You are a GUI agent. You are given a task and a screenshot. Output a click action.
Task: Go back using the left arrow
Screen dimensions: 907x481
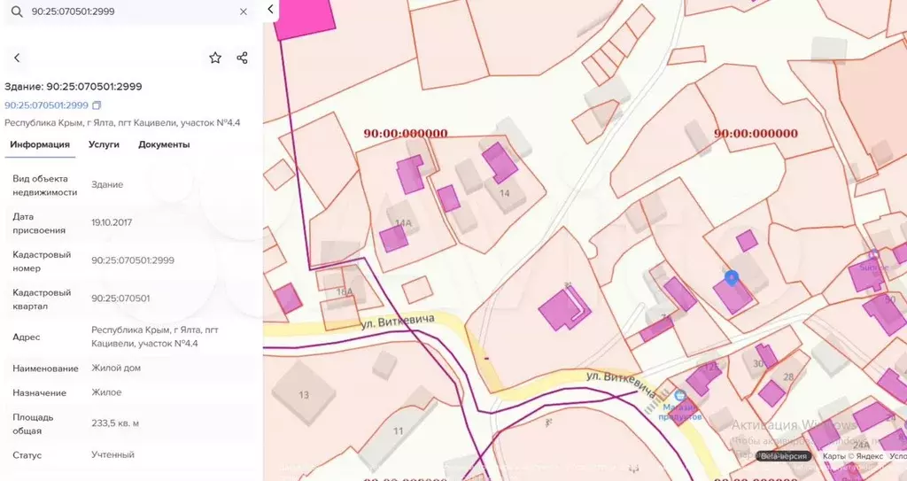point(17,58)
